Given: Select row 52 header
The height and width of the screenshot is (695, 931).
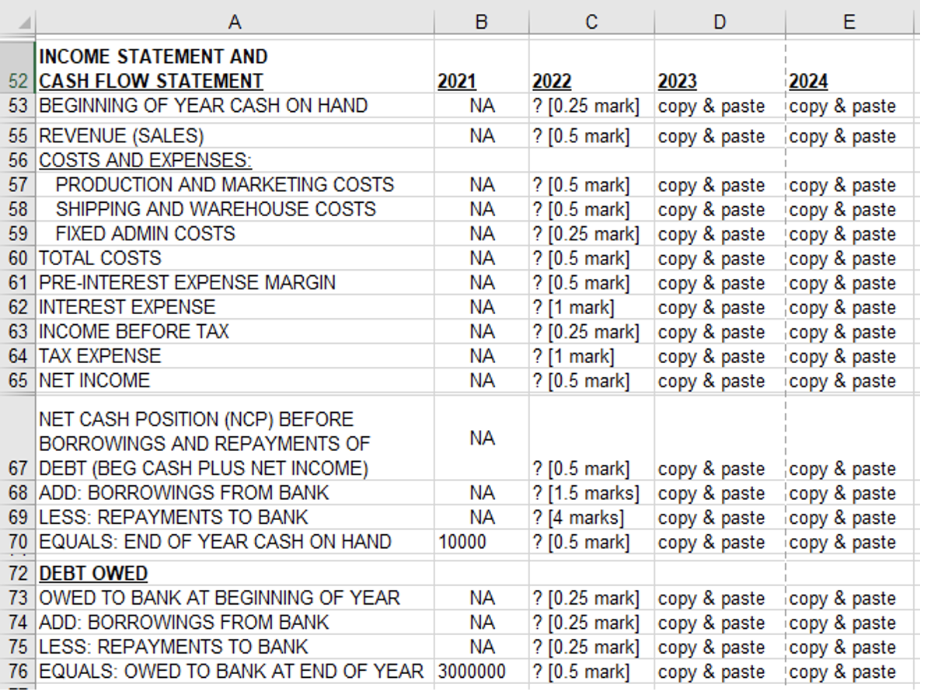Looking at the screenshot, I should pos(18,67).
